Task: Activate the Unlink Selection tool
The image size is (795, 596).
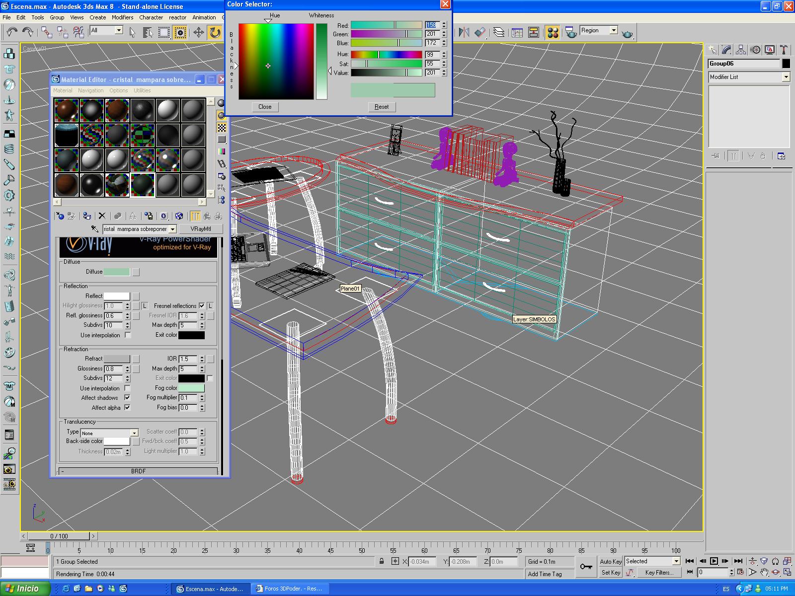Action: (63, 32)
